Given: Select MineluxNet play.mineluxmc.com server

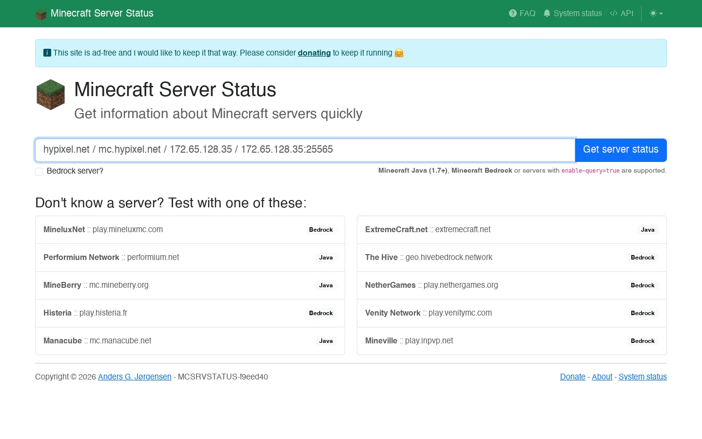Looking at the screenshot, I should click(190, 230).
